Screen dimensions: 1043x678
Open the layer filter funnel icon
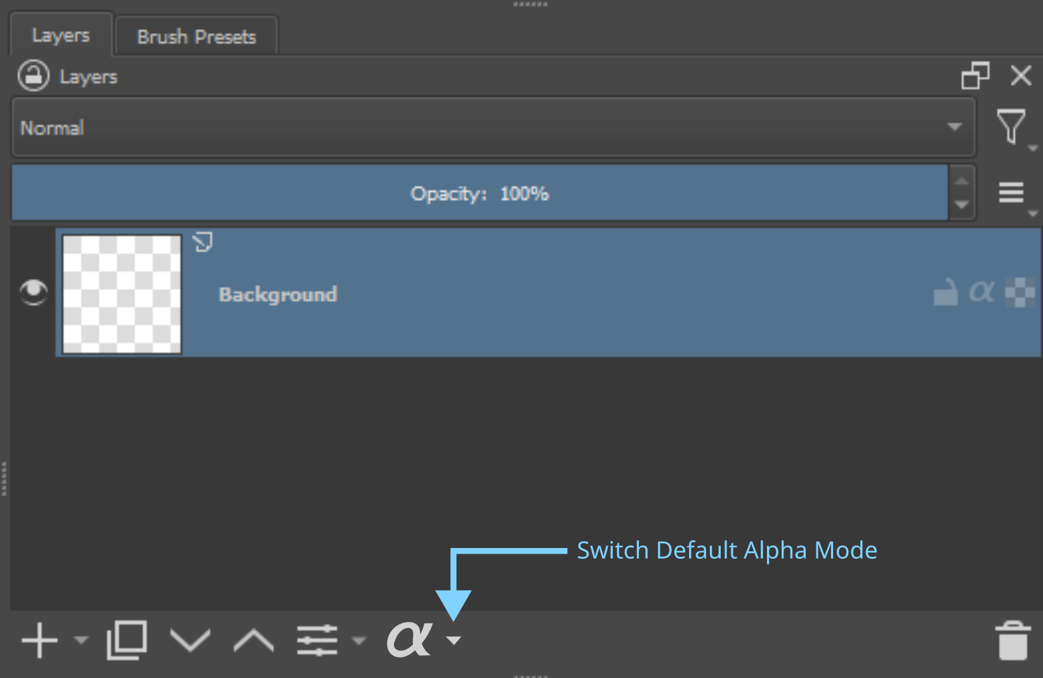click(x=1011, y=127)
